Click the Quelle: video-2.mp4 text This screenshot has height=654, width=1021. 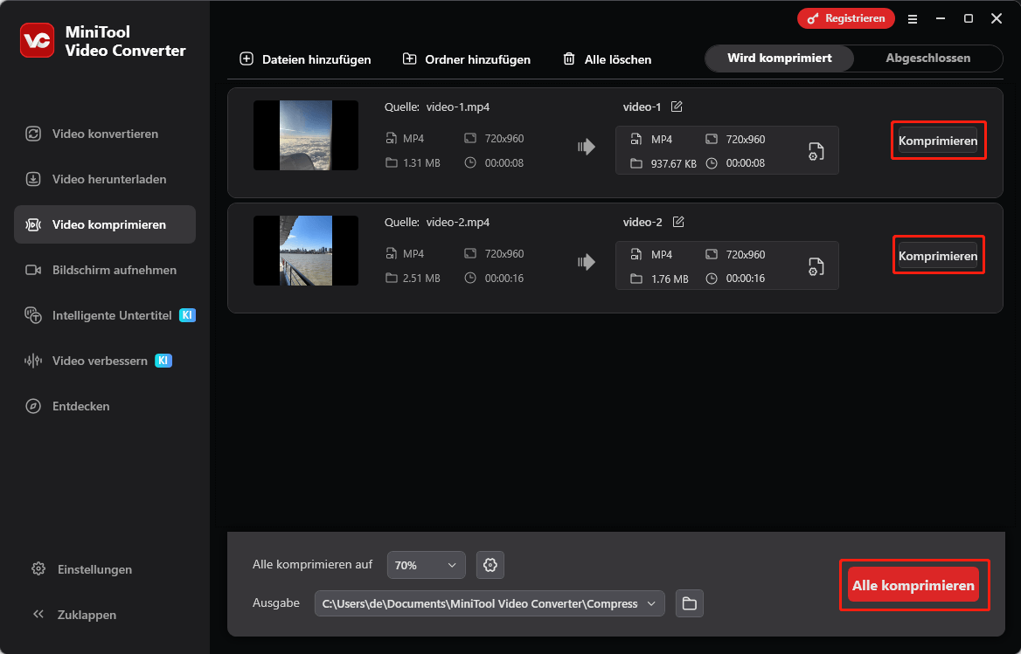437,222
